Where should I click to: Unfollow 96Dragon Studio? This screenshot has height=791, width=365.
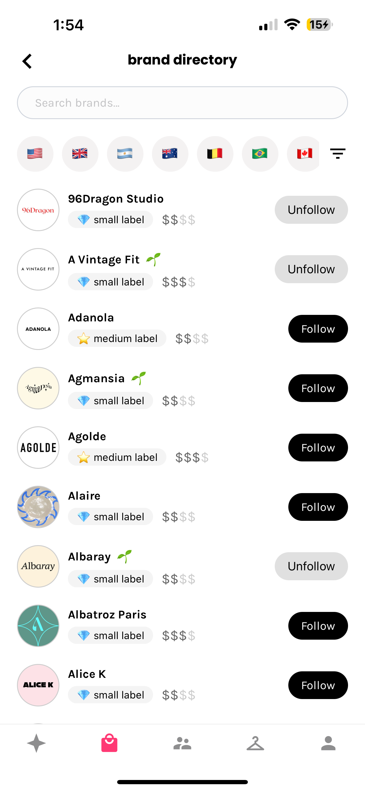311,210
